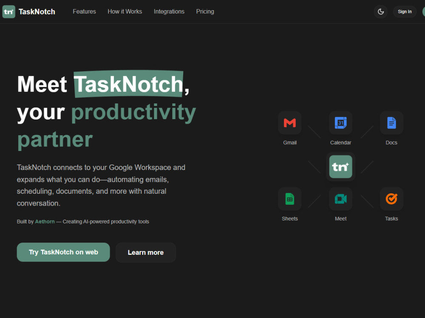Go to How it Works section

[125, 11]
